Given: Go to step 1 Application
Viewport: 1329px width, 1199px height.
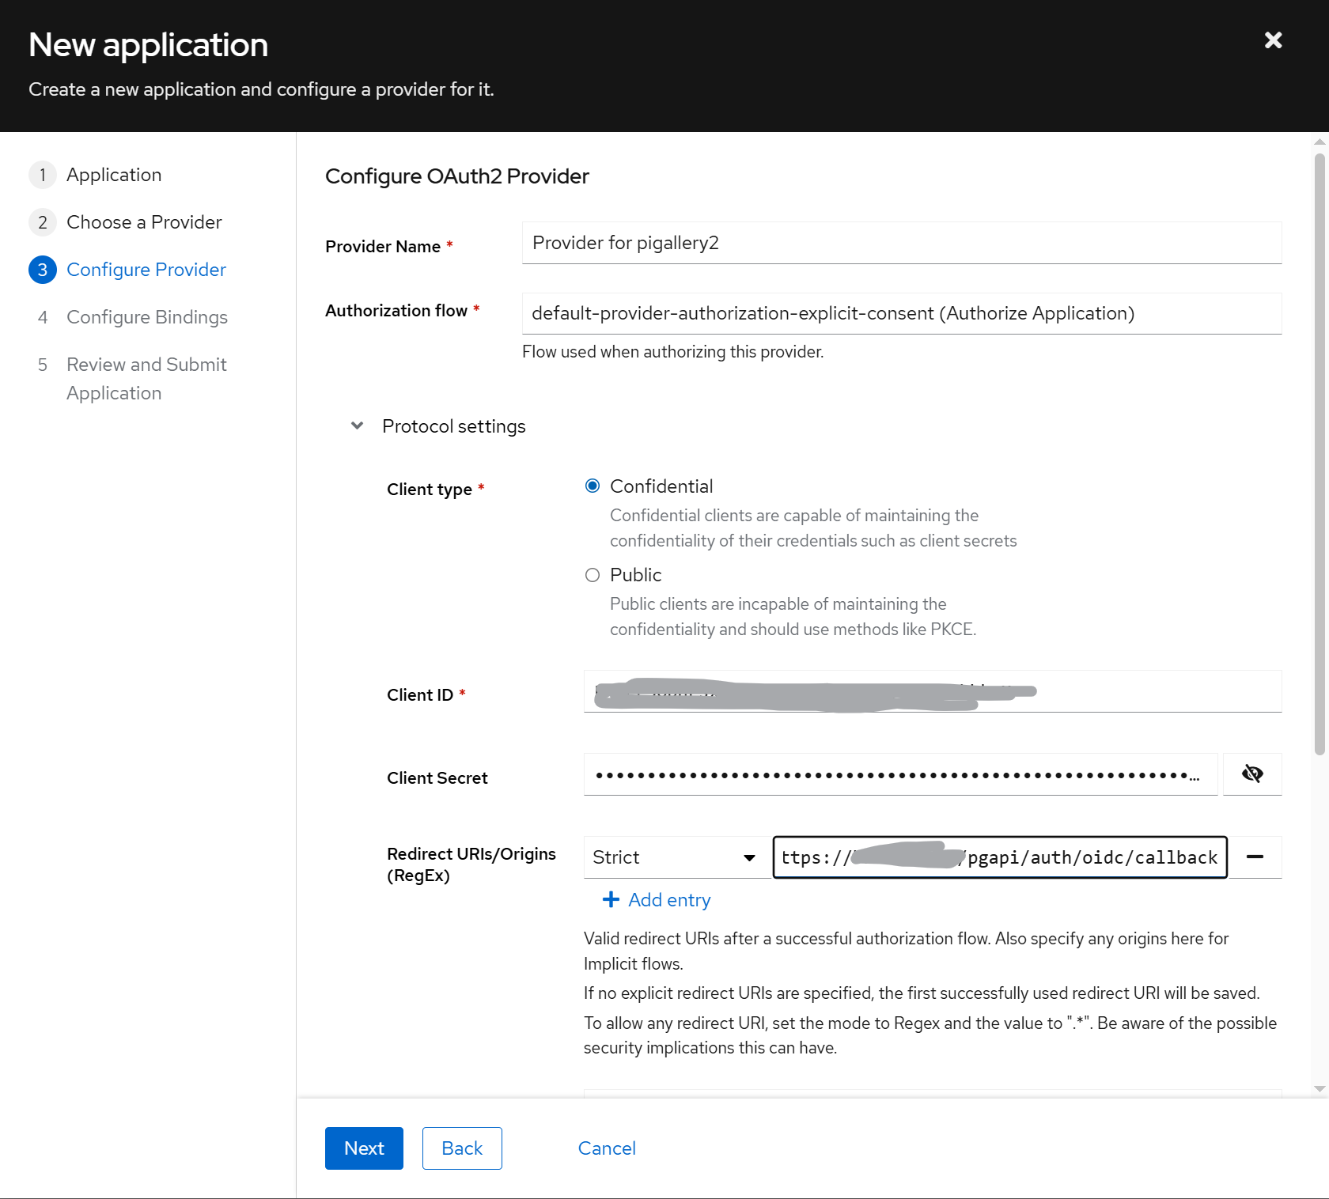Looking at the screenshot, I should (x=114, y=175).
